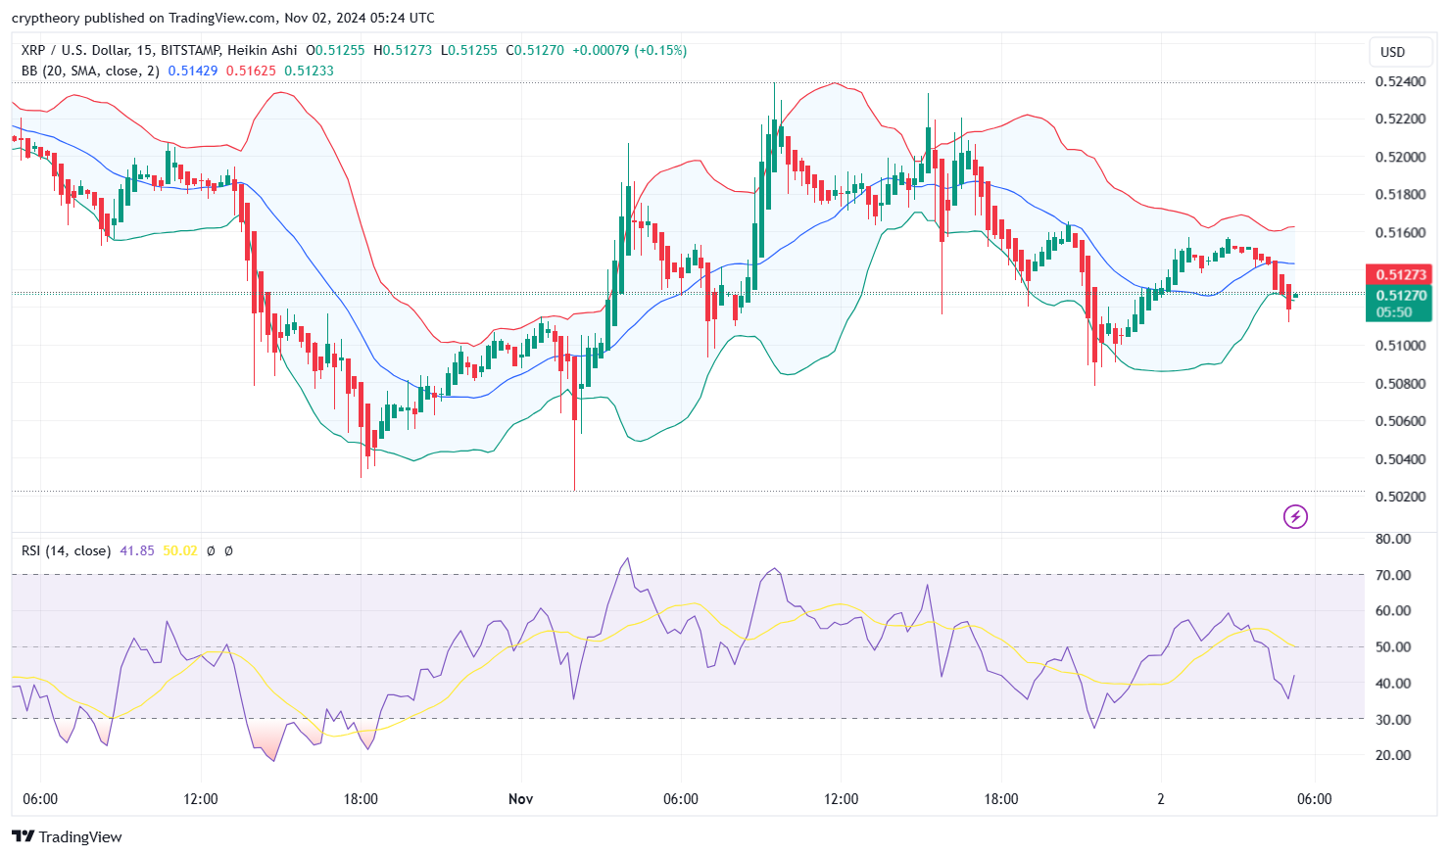Click the RSI 40.00 scale value
The image size is (1449, 857).
1393,683
